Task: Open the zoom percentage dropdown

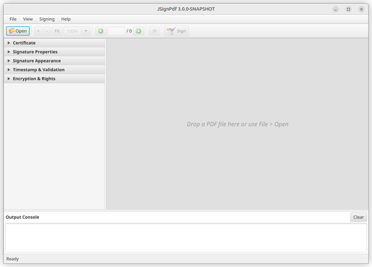Action: click(86, 30)
